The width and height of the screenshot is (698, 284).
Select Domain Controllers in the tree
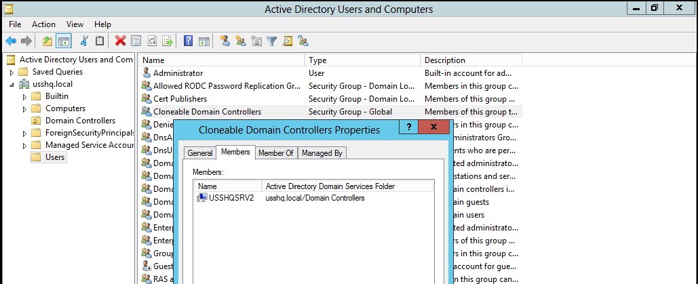click(x=80, y=121)
